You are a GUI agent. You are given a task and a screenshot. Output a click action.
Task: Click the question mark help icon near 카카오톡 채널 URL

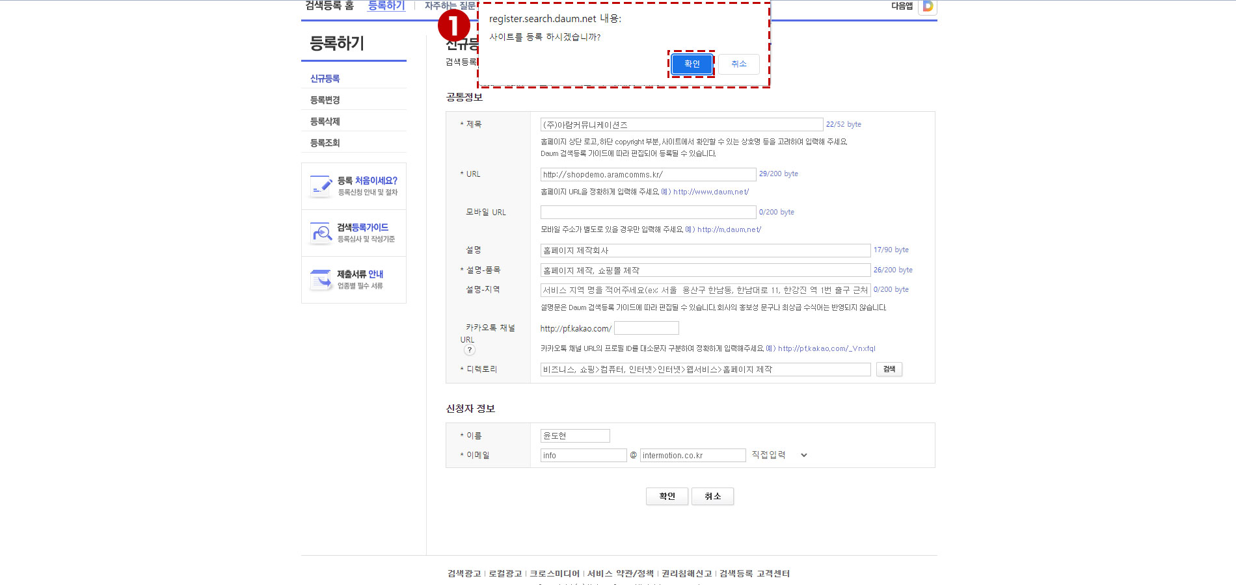tap(470, 350)
